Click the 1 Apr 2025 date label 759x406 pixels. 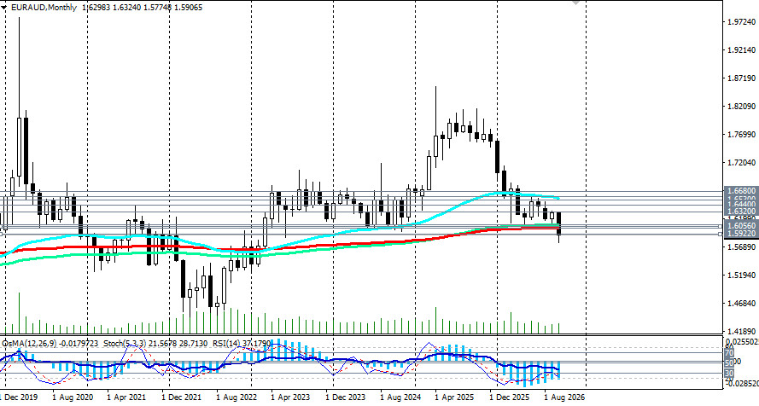click(x=454, y=397)
